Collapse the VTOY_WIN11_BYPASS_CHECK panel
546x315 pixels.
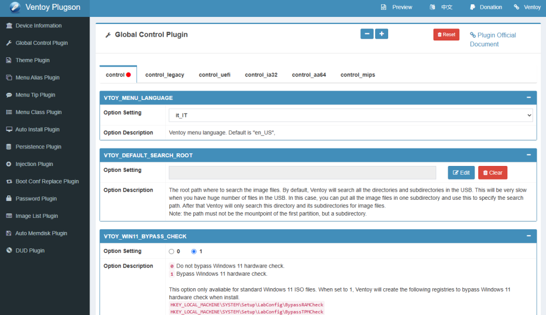[529, 236]
